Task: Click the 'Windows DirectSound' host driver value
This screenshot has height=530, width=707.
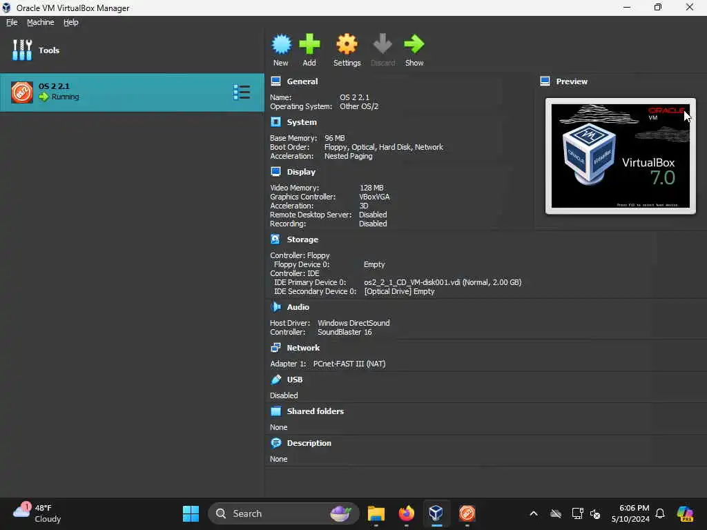Action: pyautogui.click(x=354, y=323)
